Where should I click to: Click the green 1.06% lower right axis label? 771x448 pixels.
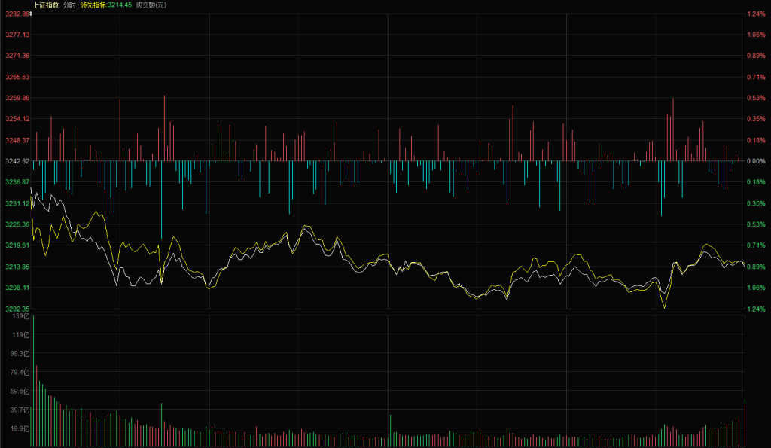point(755,288)
